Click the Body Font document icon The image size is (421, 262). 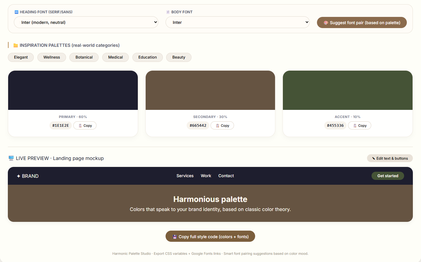coord(168,12)
